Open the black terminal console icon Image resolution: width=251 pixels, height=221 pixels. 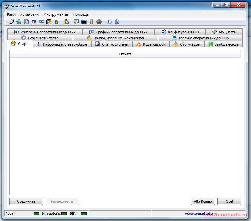point(84,22)
